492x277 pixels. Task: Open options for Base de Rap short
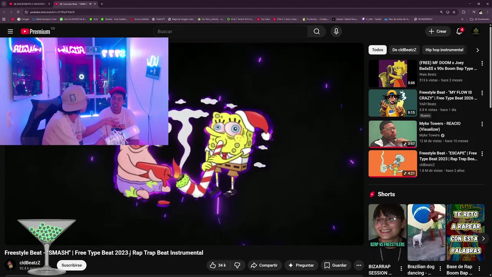click(x=479, y=268)
